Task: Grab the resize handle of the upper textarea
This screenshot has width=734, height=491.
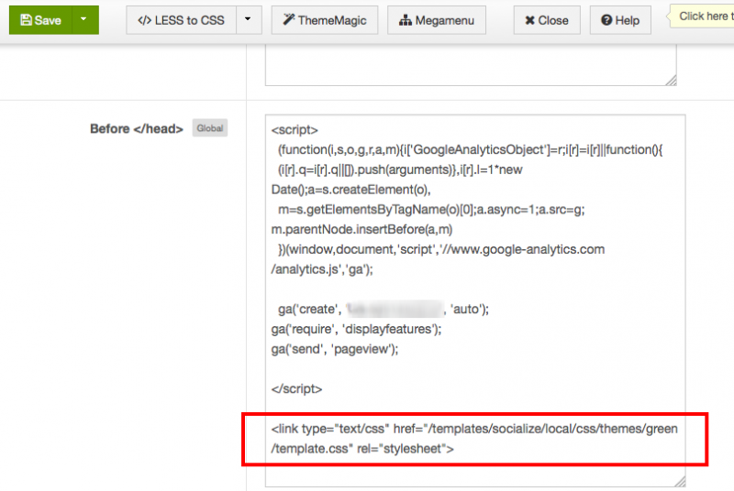Action: (x=671, y=80)
